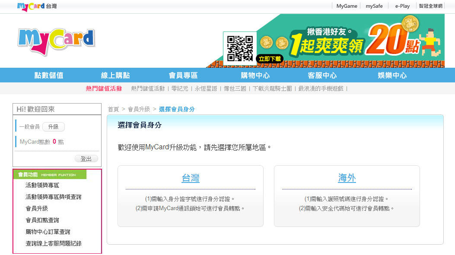Select the 海外 region link
This screenshot has width=455, height=255.
(347, 178)
